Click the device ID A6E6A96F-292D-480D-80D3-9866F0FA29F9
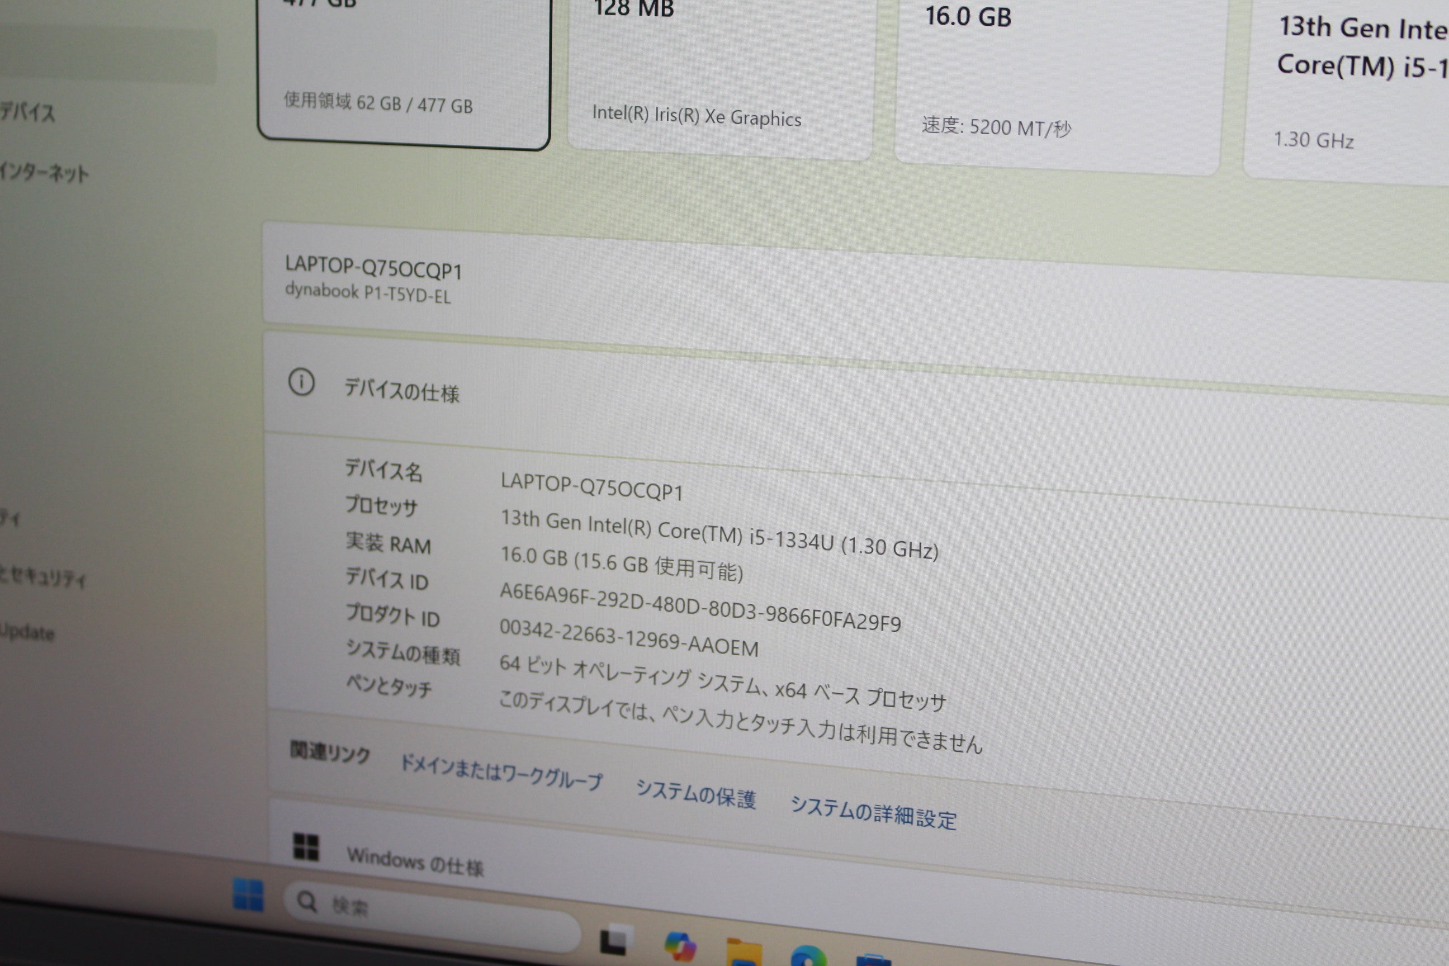Image resolution: width=1449 pixels, height=966 pixels. coord(700,608)
